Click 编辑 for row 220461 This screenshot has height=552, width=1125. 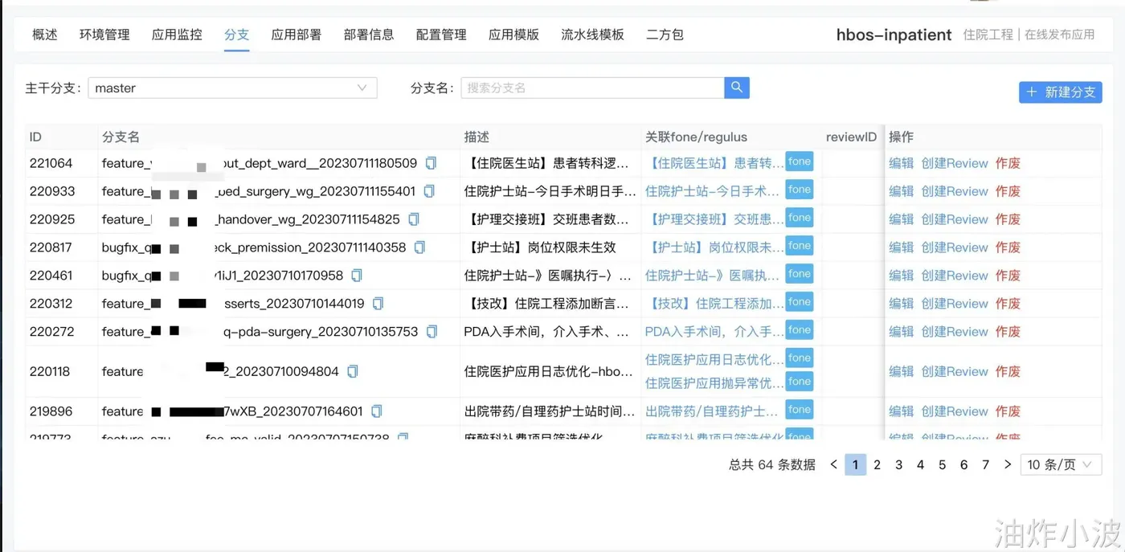(901, 276)
